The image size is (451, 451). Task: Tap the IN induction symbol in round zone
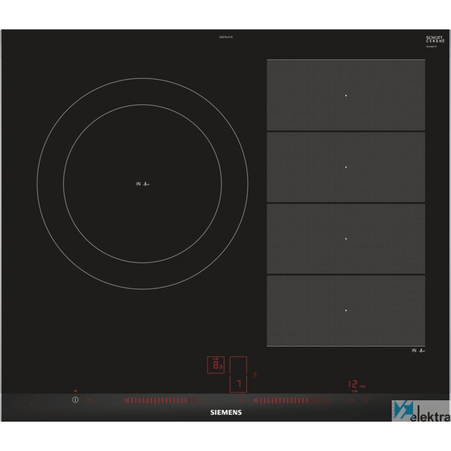[x=144, y=184]
